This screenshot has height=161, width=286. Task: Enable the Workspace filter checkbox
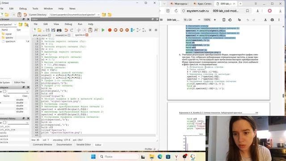(x=4, y=91)
